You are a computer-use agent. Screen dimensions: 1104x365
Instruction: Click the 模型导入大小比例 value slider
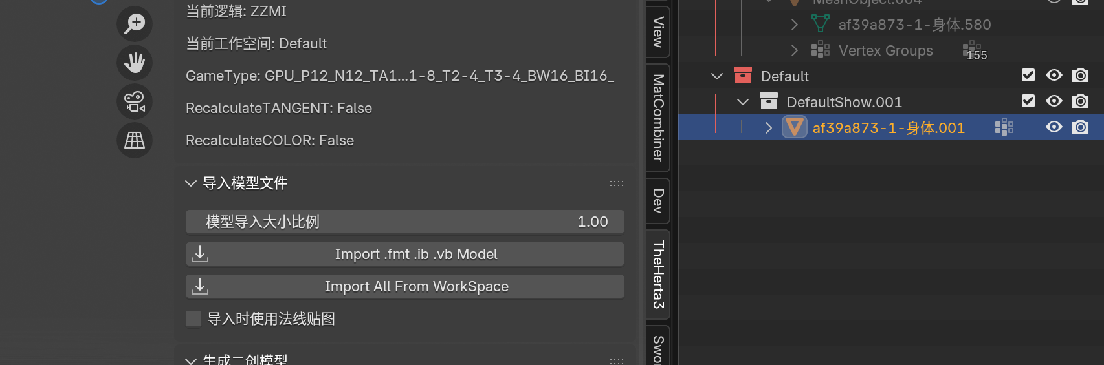click(405, 222)
